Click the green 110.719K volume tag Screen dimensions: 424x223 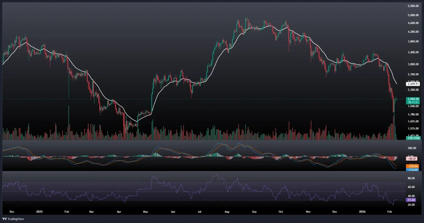click(x=402, y=138)
